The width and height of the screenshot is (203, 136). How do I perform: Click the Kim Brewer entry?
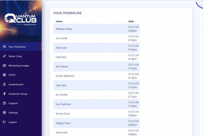[x=62, y=66]
